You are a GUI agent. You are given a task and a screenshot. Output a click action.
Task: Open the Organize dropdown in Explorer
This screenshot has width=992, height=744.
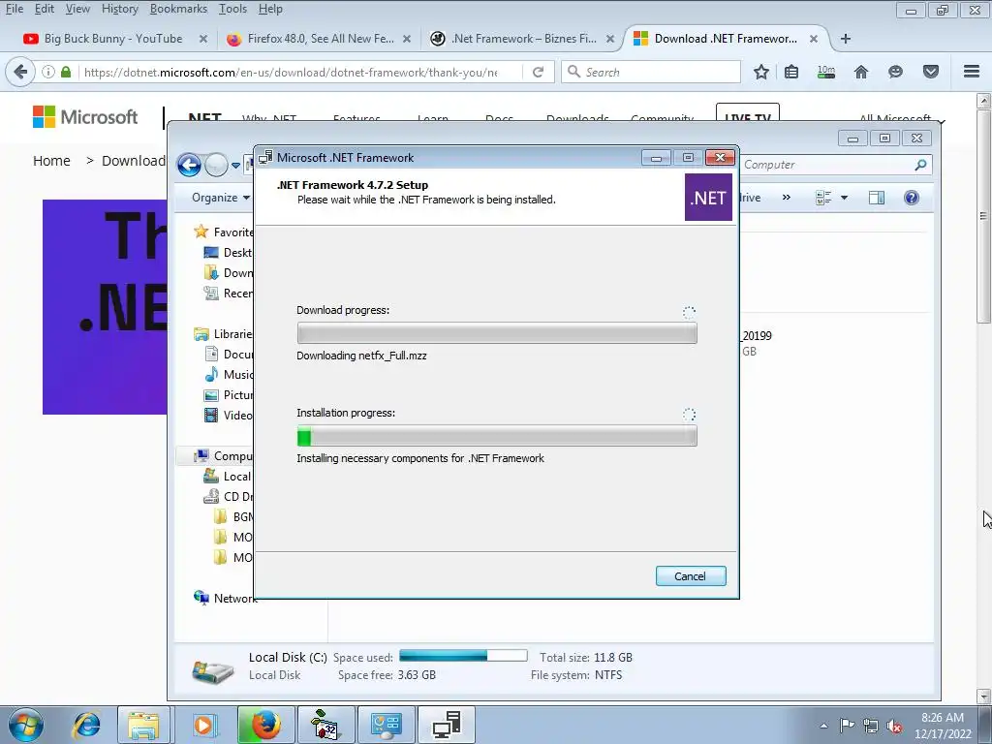(221, 198)
